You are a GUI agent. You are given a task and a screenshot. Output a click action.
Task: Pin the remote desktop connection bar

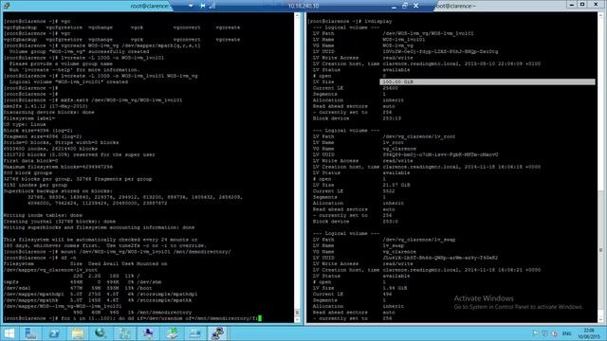(202, 6)
